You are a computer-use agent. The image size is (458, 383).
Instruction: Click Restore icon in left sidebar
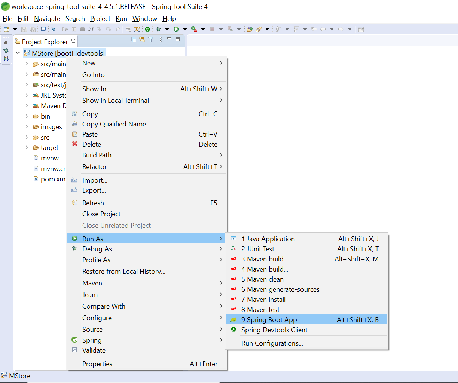coord(6,42)
